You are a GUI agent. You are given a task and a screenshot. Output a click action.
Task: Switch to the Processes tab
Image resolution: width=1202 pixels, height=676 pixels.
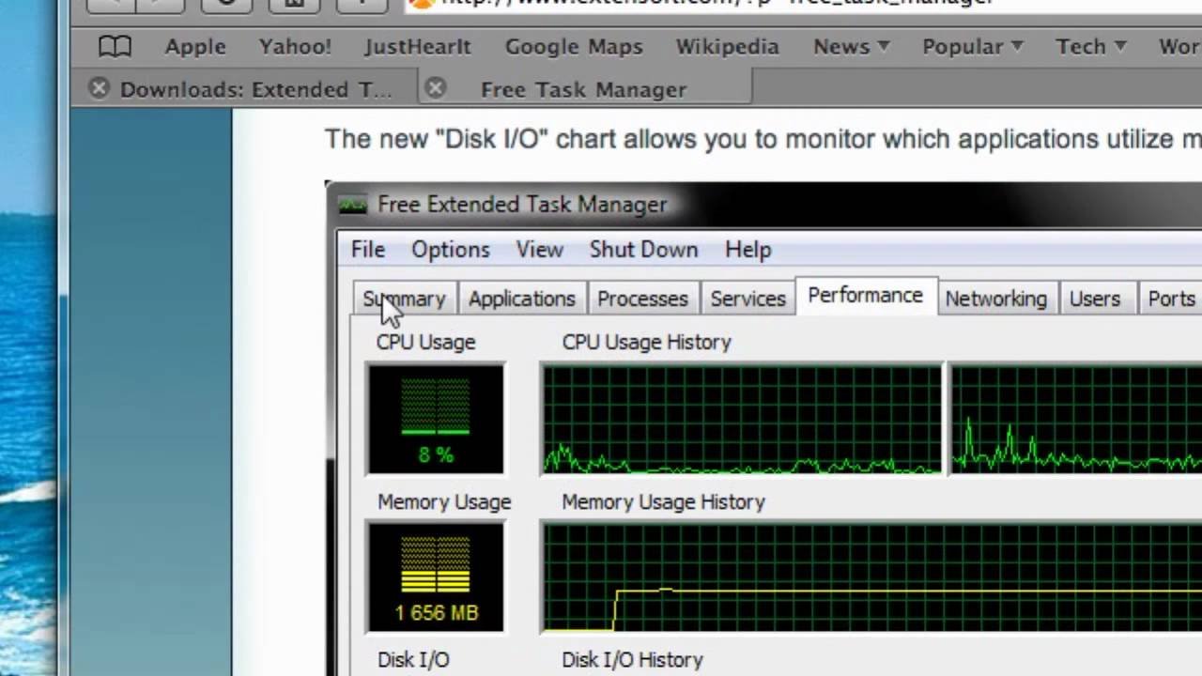642,299
